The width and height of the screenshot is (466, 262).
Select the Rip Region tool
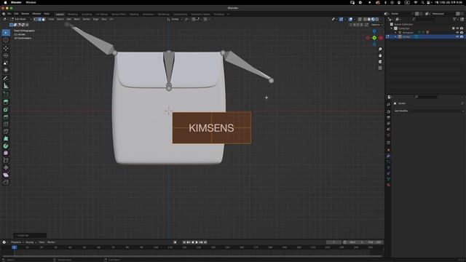point(6,182)
